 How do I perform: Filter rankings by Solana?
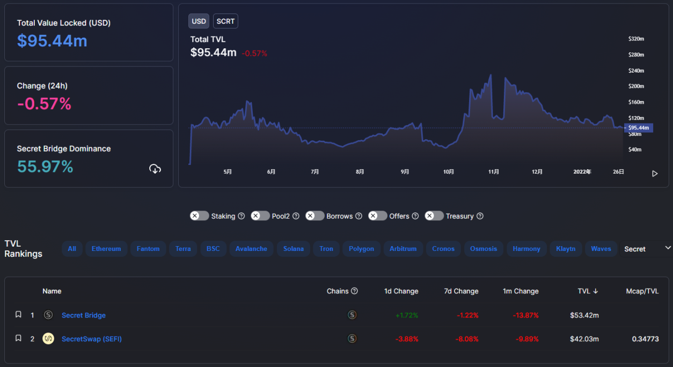point(294,249)
